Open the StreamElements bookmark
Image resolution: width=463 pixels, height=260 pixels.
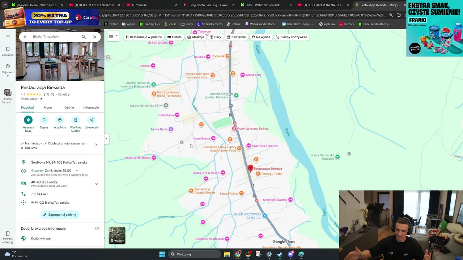click(x=210, y=24)
